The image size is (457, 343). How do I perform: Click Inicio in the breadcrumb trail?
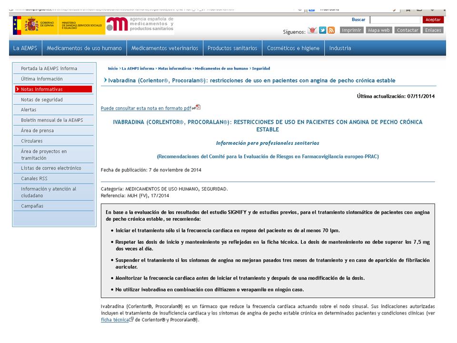[113, 69]
